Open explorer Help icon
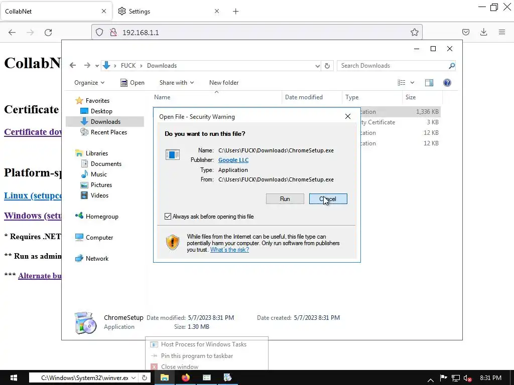514x385 pixels. (x=447, y=83)
